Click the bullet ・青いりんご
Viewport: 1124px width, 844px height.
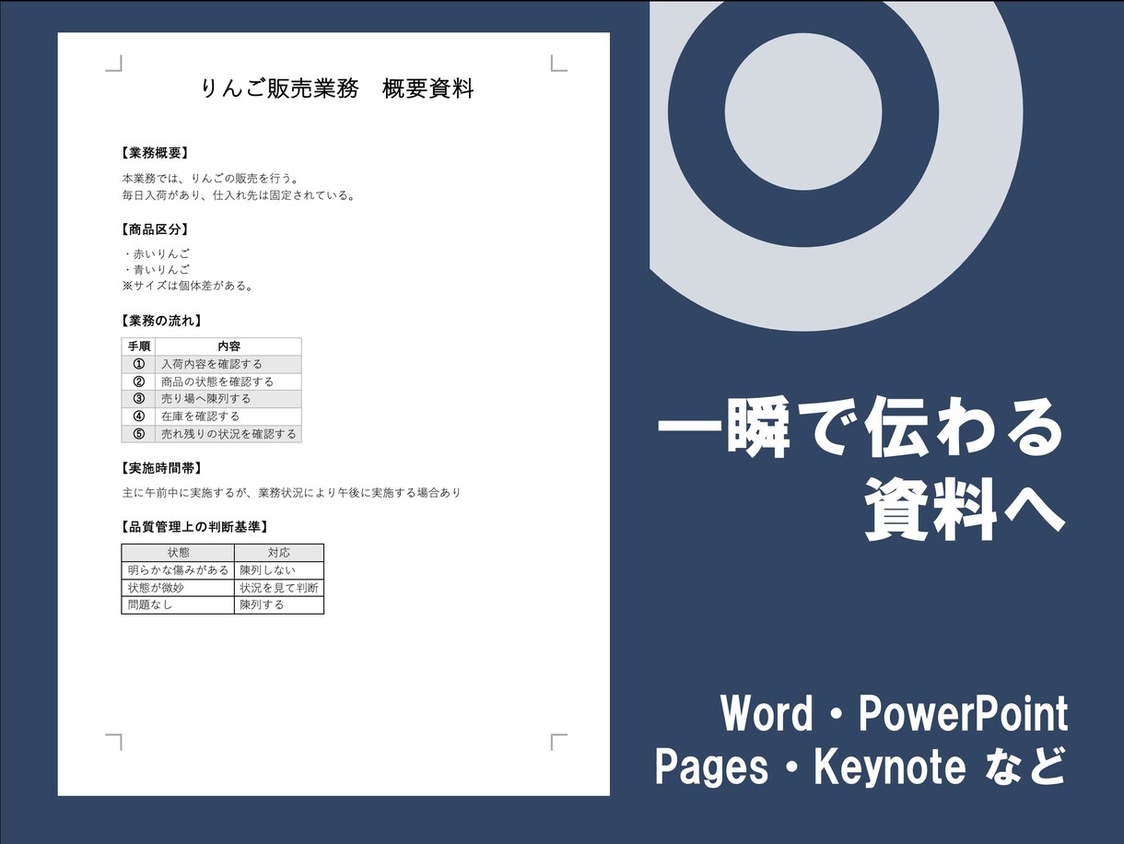(x=156, y=270)
